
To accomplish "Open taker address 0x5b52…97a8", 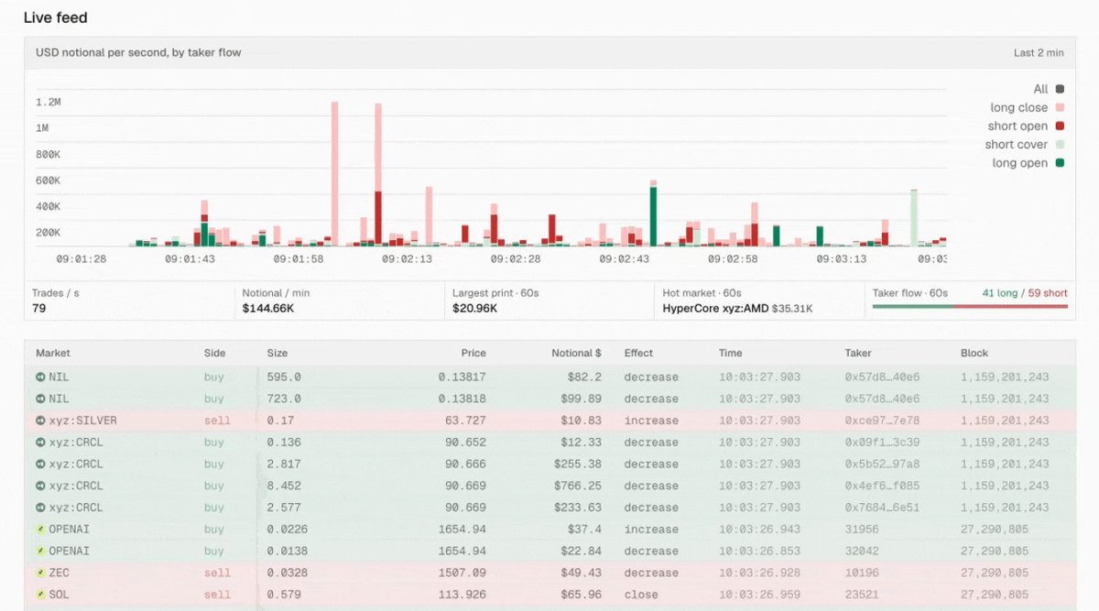I will tap(881, 464).
